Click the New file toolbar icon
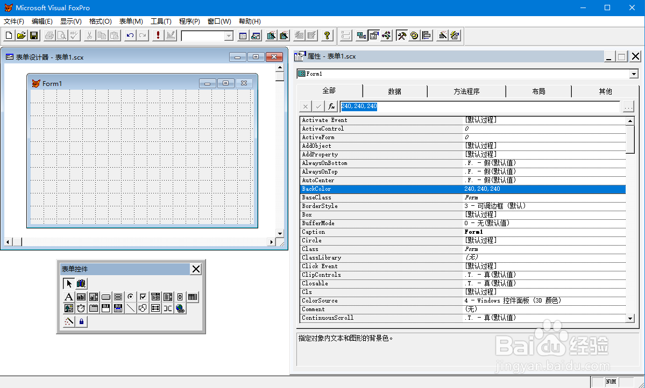Image resolution: width=645 pixels, height=388 pixels. click(9, 35)
